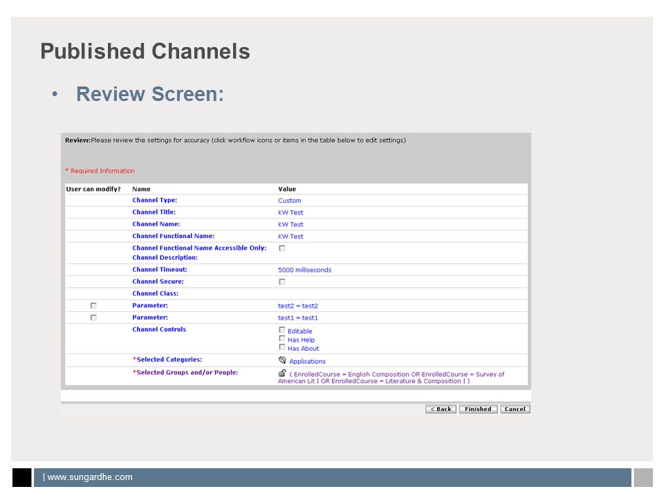The image size is (664, 498).
Task: Open the Channel Secure setting link
Action: pyautogui.click(x=158, y=282)
